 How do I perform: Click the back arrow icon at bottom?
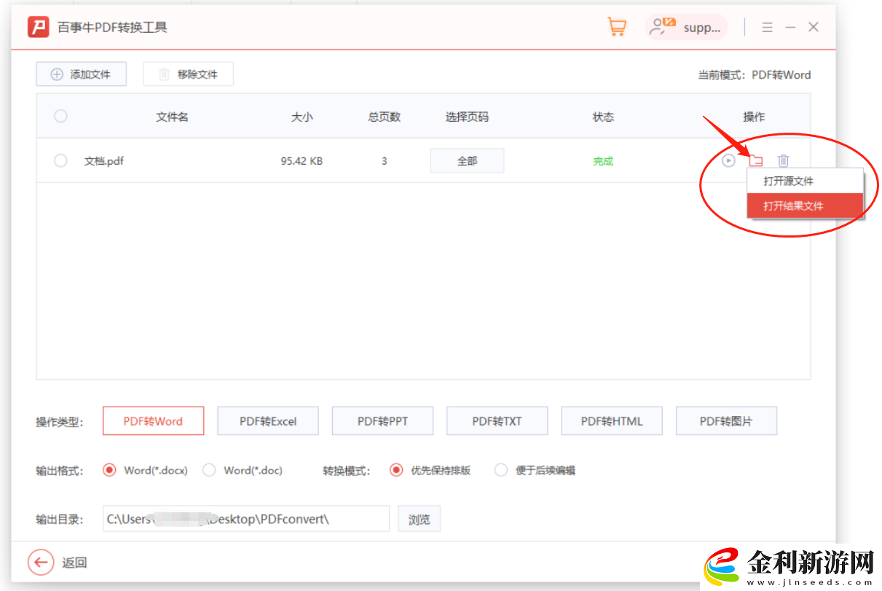point(41,562)
